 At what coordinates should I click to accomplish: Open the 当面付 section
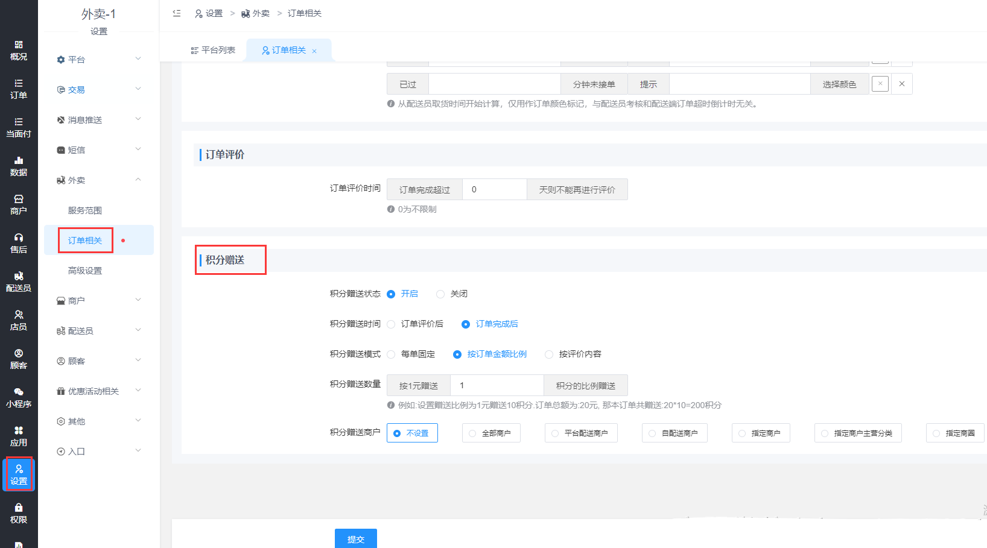pyautogui.click(x=19, y=128)
